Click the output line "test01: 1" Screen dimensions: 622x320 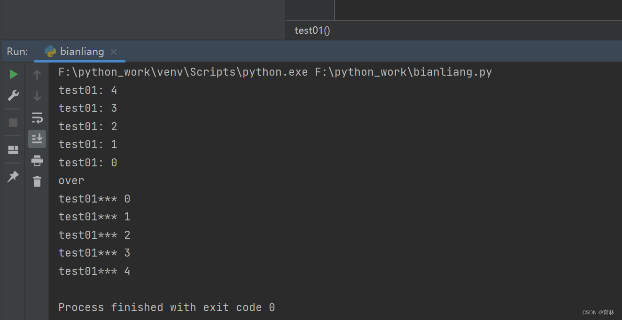coord(88,144)
